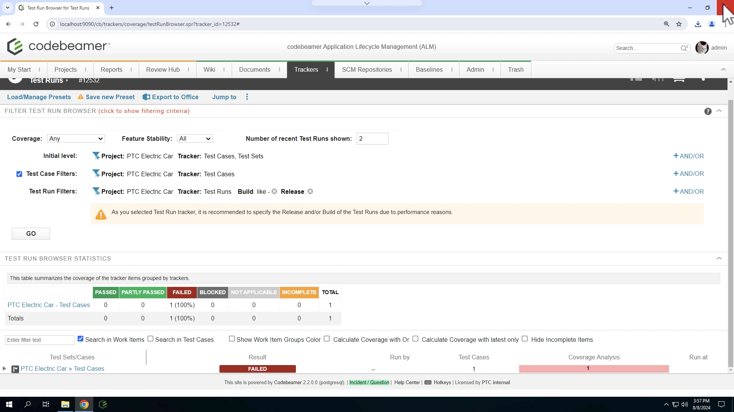Open the admin user avatar
Viewport: 734px width, 412px height.
702,48
